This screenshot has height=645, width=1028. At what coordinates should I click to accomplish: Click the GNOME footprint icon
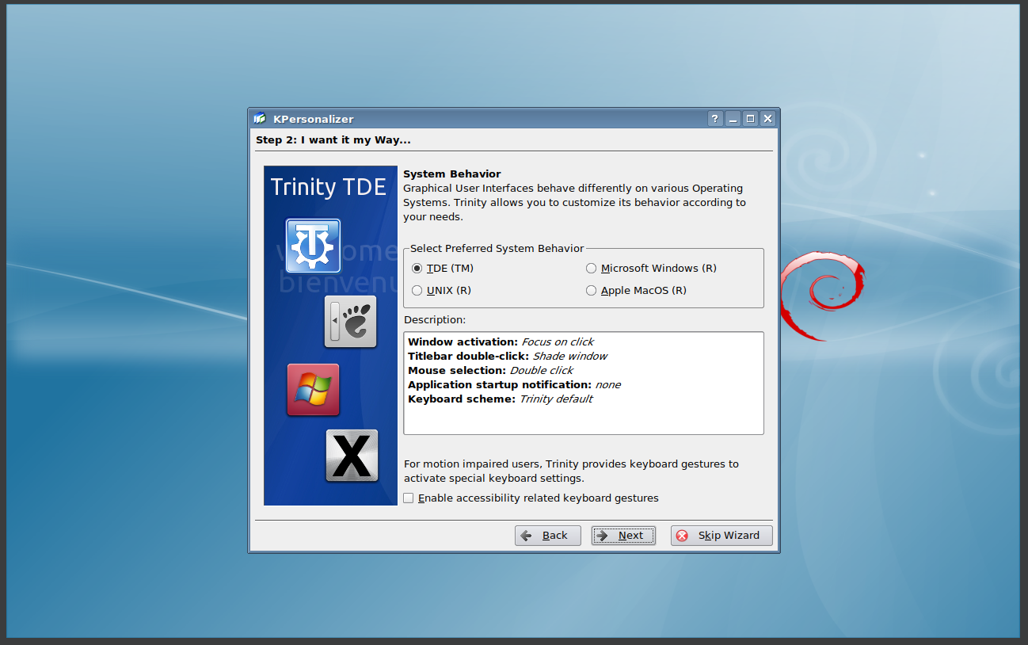point(350,322)
